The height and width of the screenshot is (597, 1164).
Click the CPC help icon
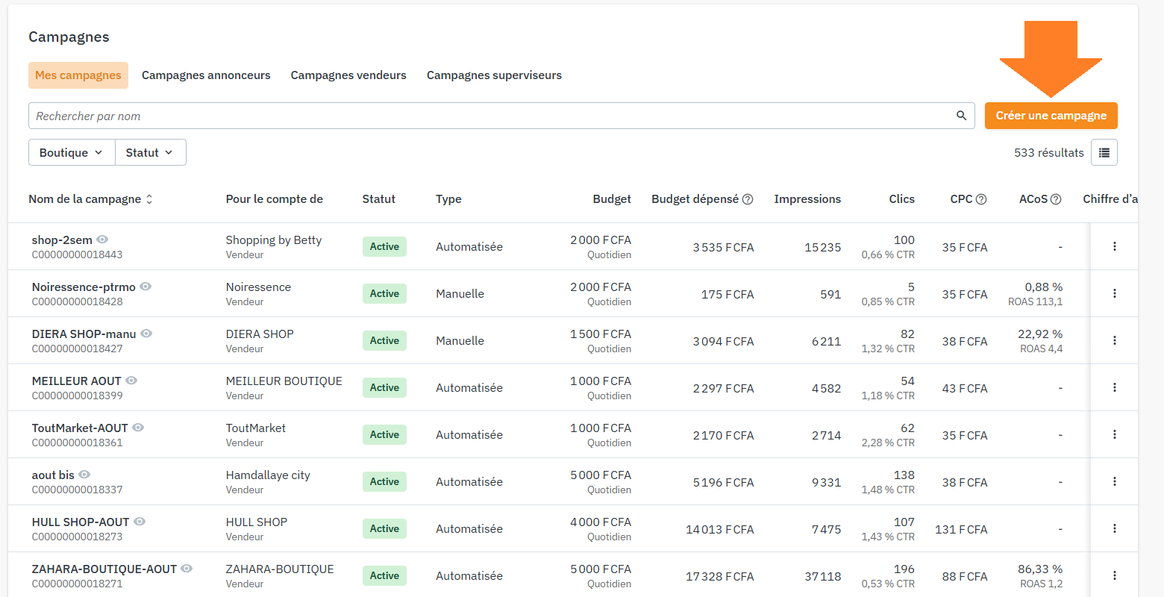tap(981, 199)
